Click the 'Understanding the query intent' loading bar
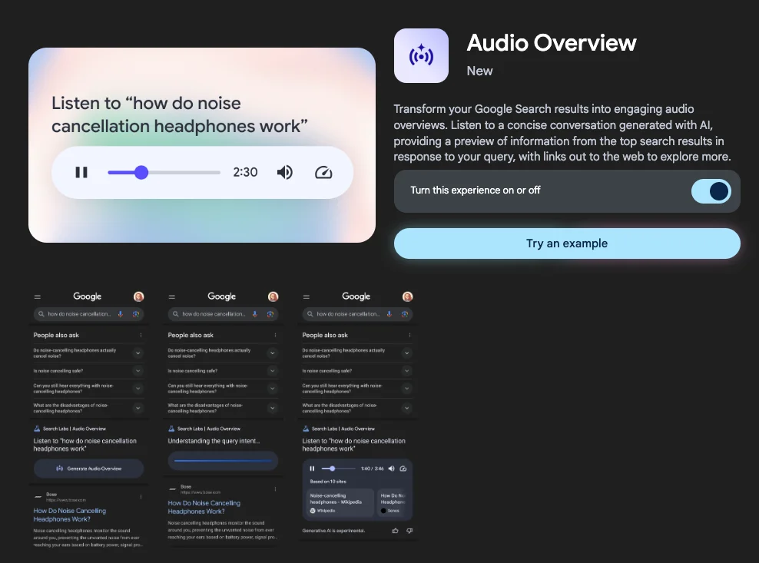The image size is (759, 563). point(223,461)
